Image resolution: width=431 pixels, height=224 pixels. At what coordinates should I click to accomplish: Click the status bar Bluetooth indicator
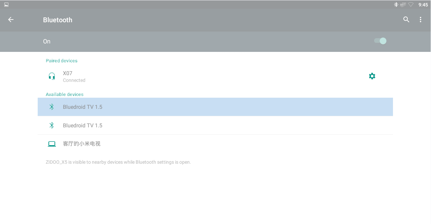pyautogui.click(x=396, y=4)
